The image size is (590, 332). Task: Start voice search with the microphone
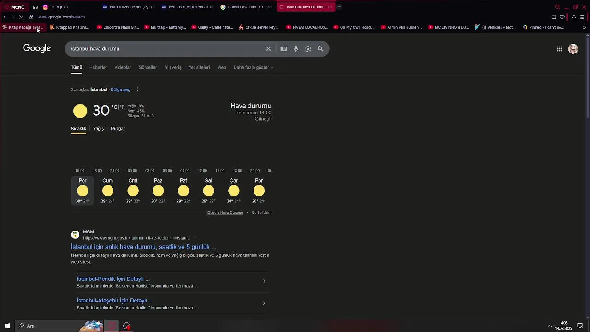pyautogui.click(x=296, y=49)
